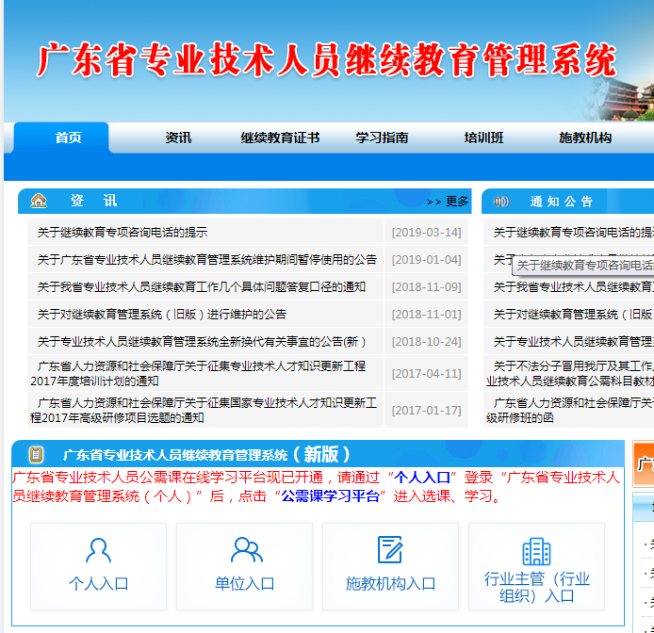Click the building icon for 行业主管入口

[536, 551]
